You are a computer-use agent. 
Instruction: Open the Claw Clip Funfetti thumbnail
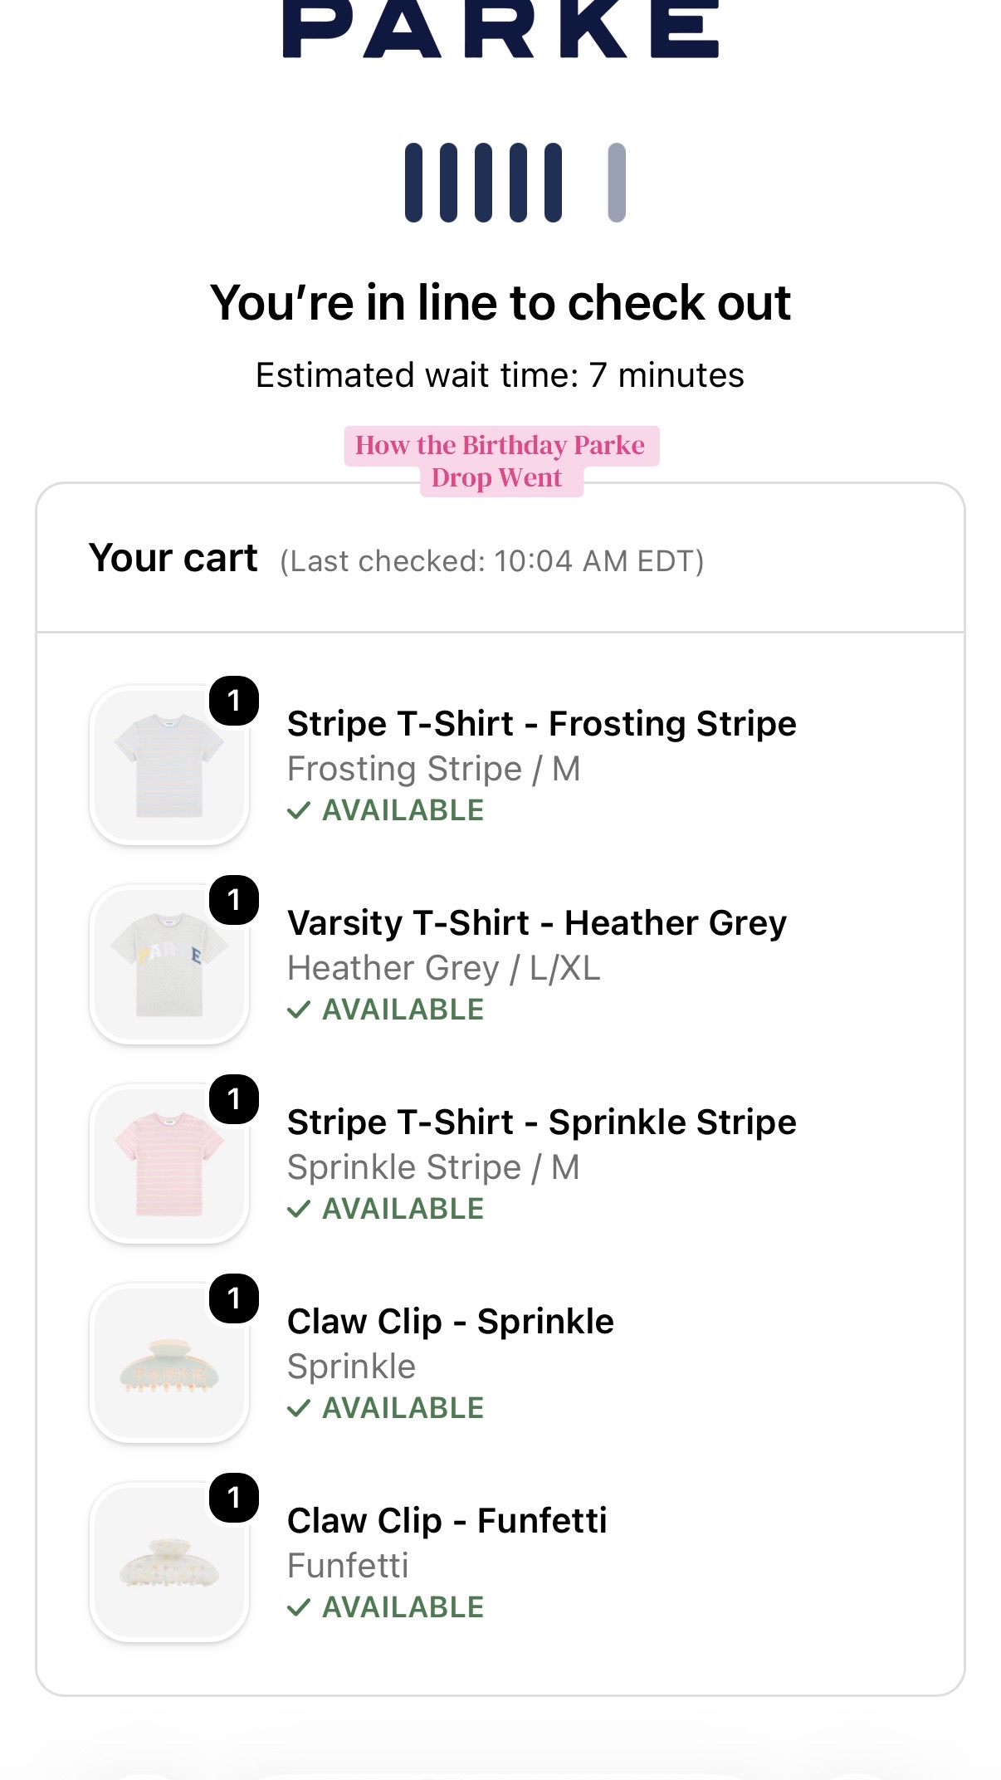169,1562
